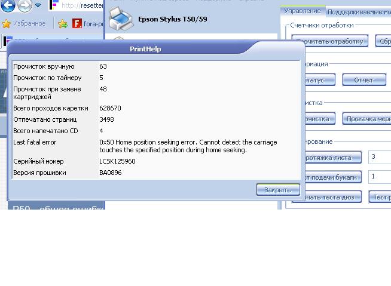Click the Избранное star icon
This screenshot has height=286, width=391.
[6, 24]
